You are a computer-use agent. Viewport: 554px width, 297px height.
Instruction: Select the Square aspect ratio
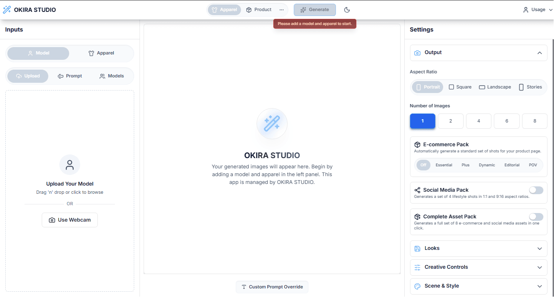click(x=460, y=87)
